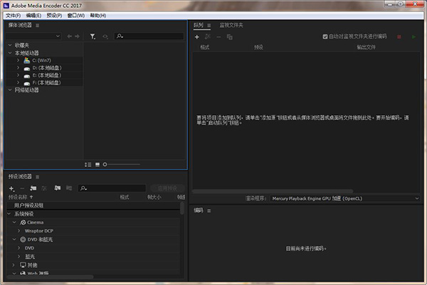
Task: Click the 应用预设 button
Action: tap(167, 188)
